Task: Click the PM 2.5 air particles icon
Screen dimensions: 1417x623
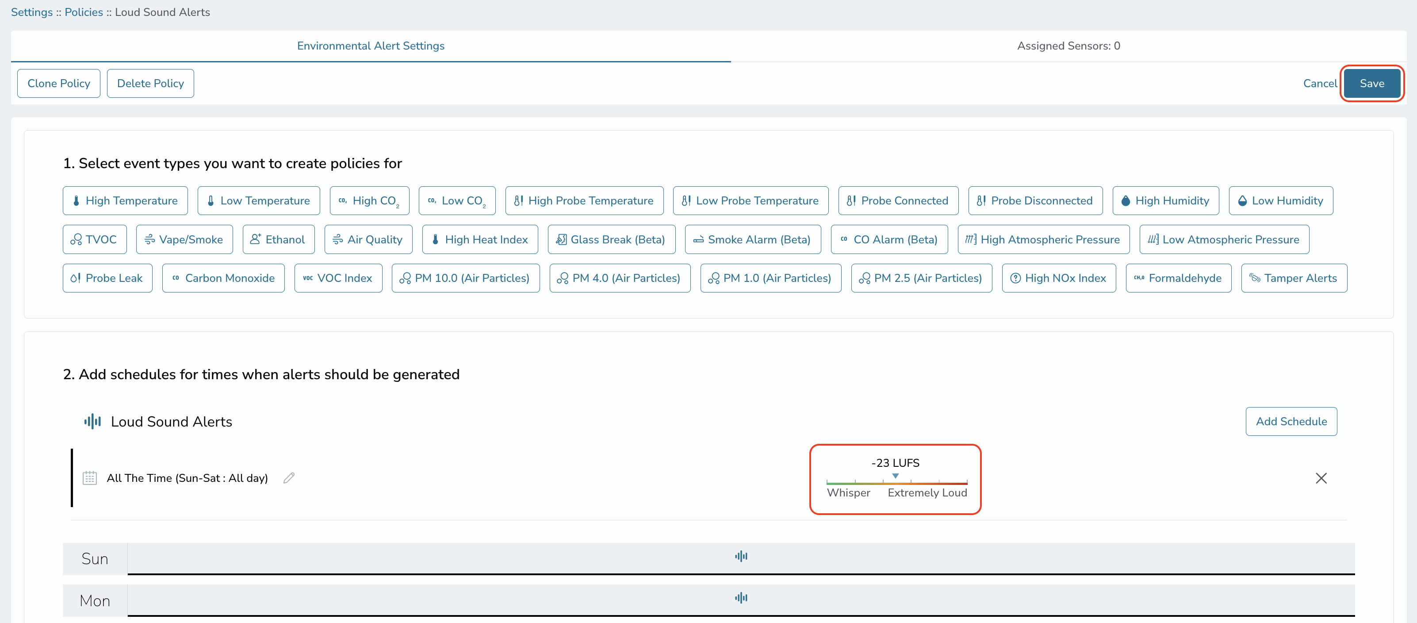Action: [865, 278]
